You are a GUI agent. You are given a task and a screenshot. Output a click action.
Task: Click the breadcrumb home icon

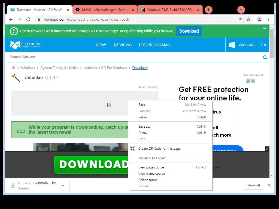coord(14,68)
